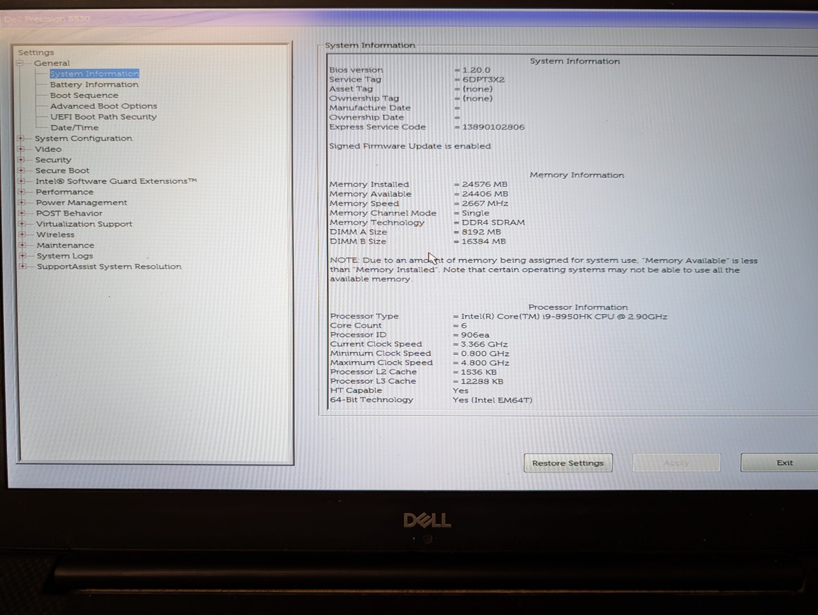Select the Power Management label
818x615 pixels.
(x=81, y=203)
